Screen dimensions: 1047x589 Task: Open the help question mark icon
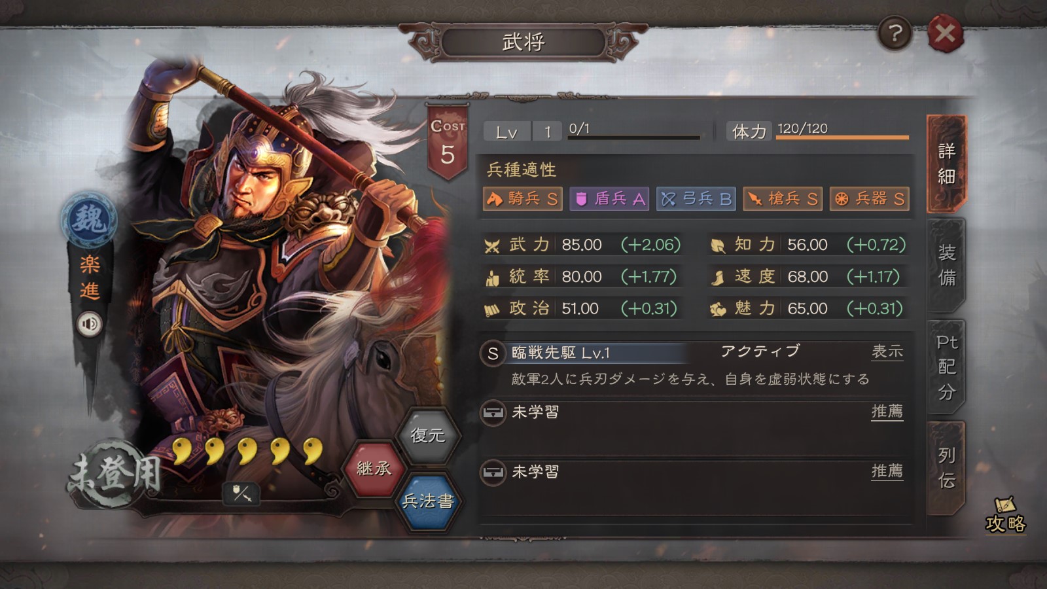click(x=895, y=32)
